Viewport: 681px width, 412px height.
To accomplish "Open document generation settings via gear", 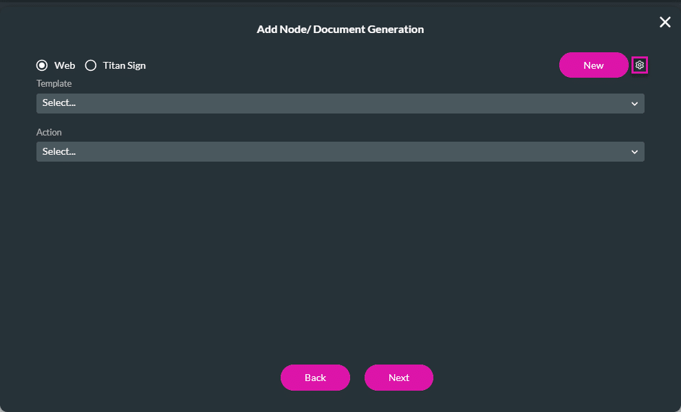I will 640,65.
